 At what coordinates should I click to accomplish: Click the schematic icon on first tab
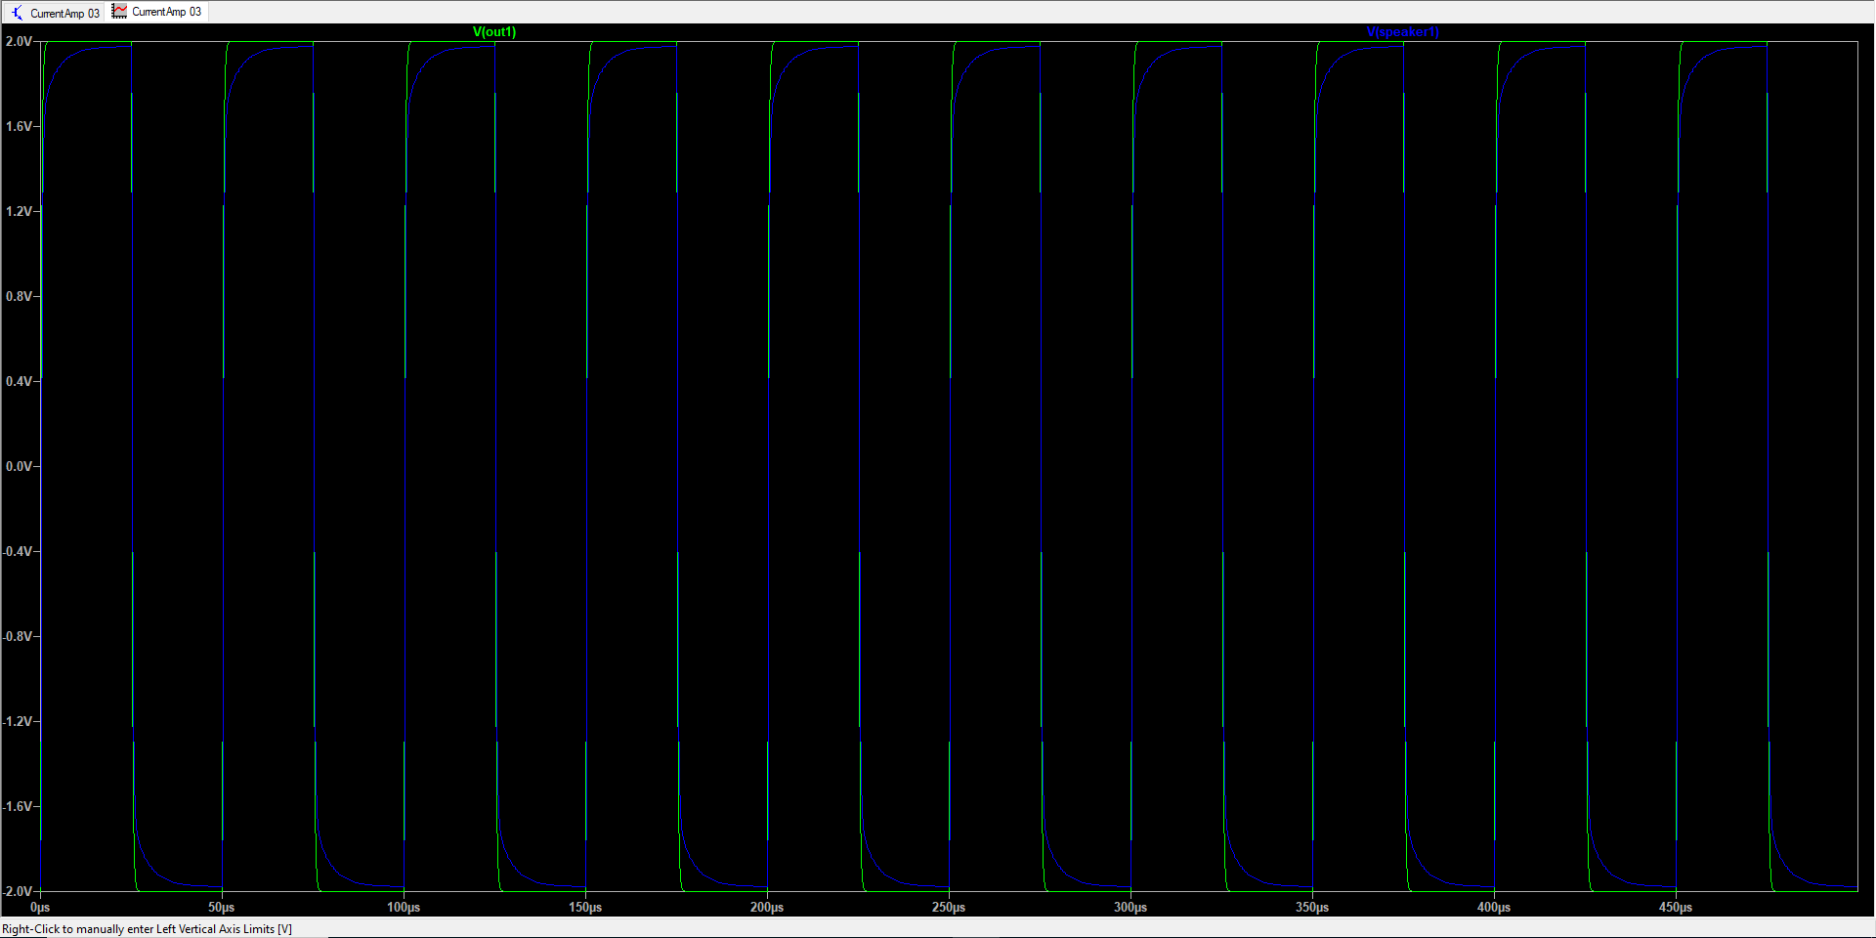[x=18, y=13]
